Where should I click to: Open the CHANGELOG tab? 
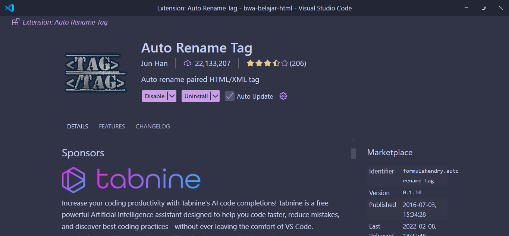tap(153, 127)
